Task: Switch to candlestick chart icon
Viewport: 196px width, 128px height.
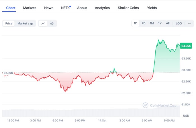Action: 52,23
